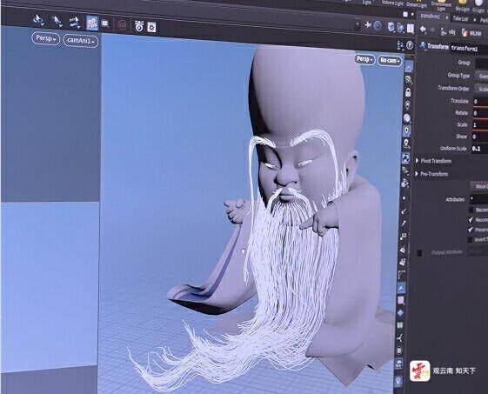
Task: Click the node path segment after obj
Action: 471,33
